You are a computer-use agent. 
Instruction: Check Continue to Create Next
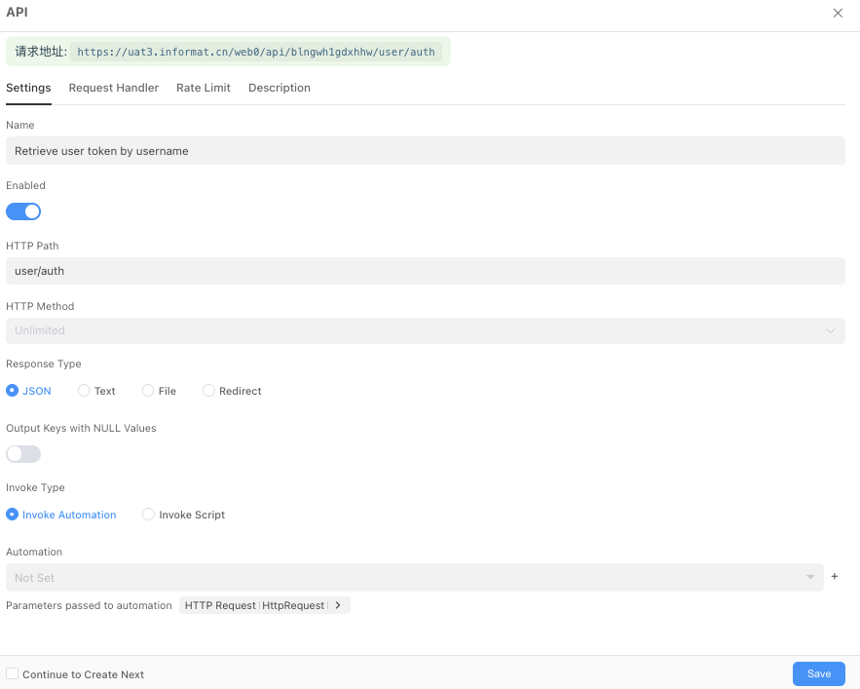pyautogui.click(x=12, y=673)
